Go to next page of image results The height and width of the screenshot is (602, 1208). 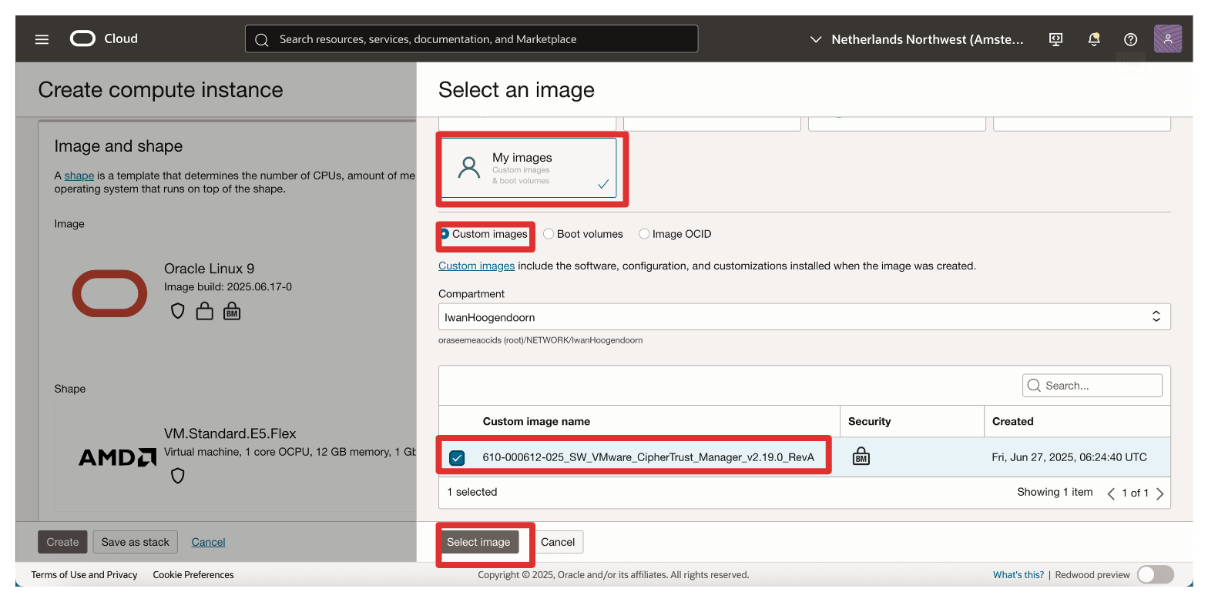tap(1159, 493)
